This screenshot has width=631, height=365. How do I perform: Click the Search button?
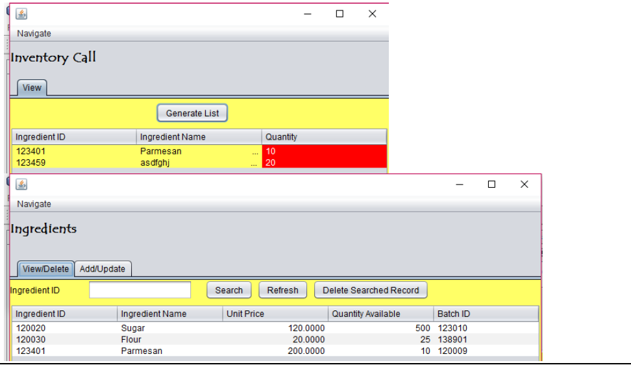229,290
